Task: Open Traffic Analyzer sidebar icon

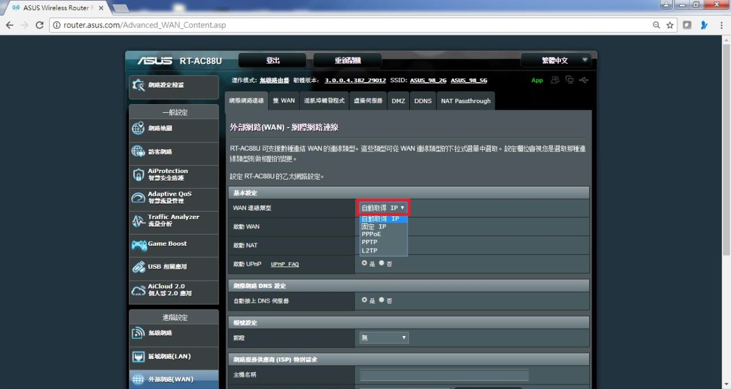Action: [x=138, y=220]
